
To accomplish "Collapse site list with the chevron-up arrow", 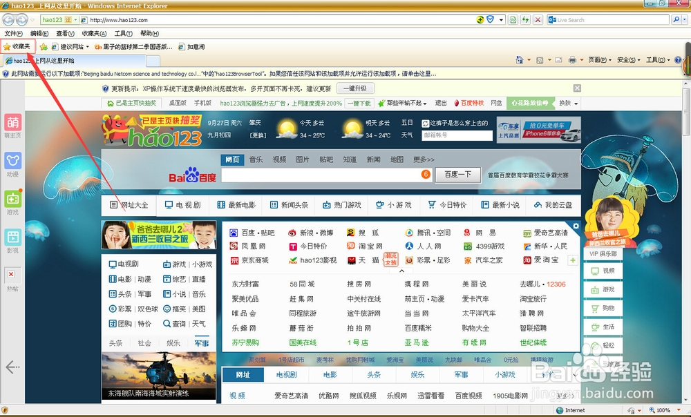I will (401, 271).
